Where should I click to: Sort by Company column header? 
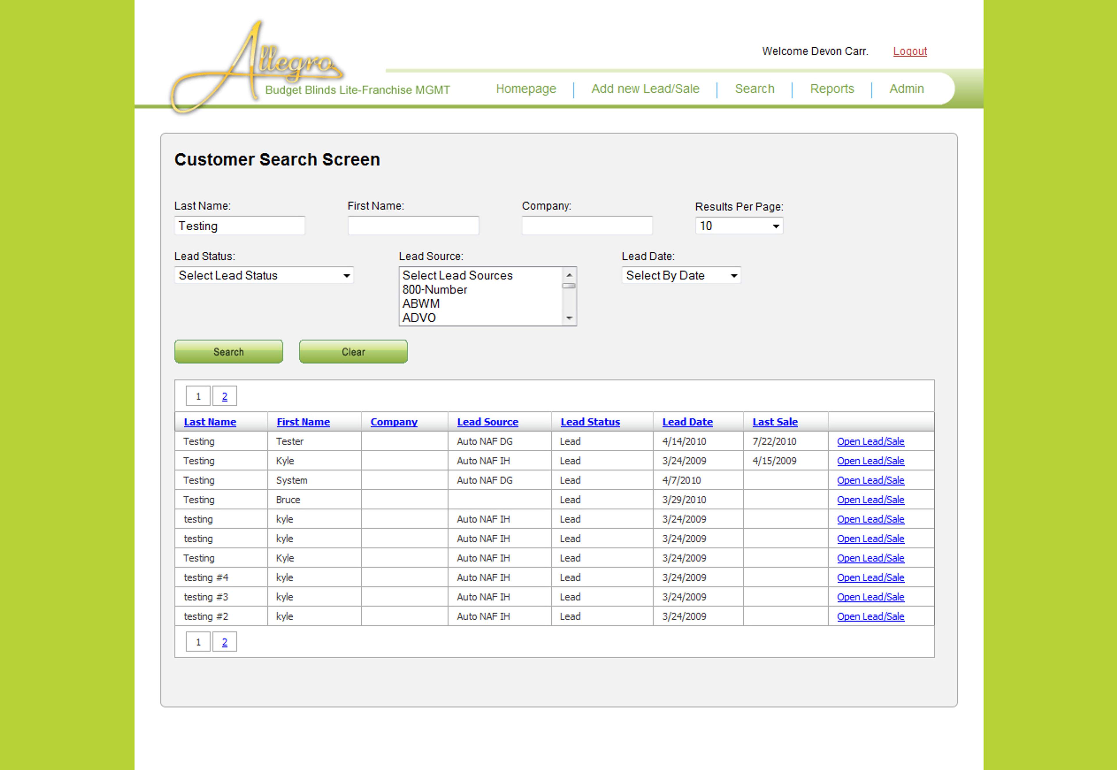pos(394,422)
